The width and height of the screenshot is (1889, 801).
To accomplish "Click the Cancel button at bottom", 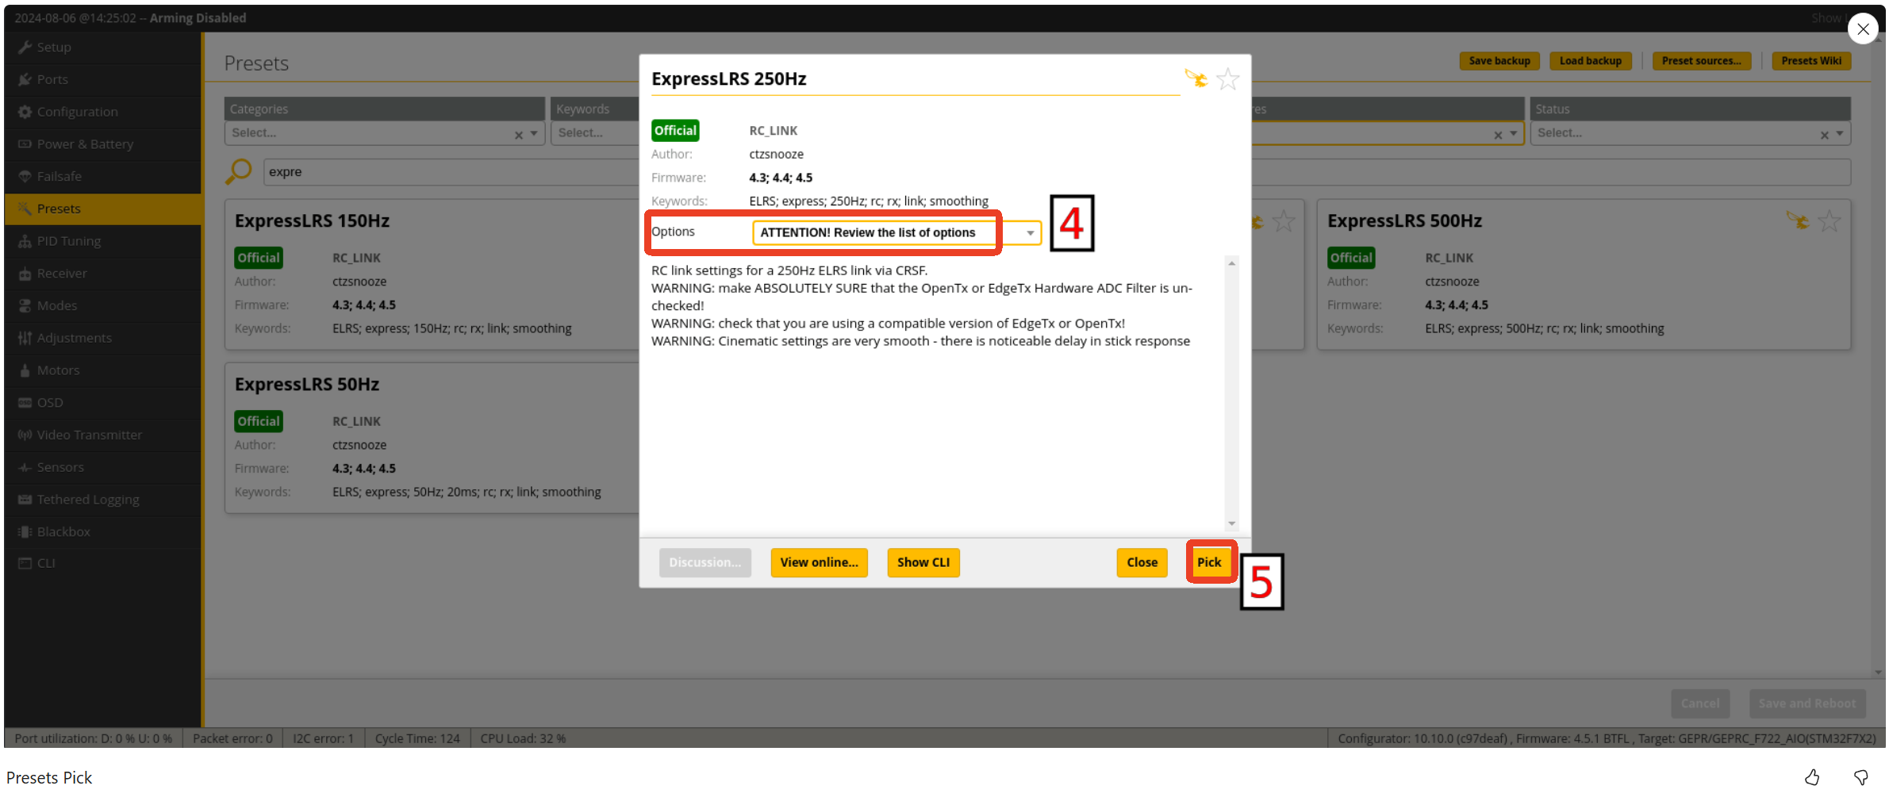I will pos(1700,703).
